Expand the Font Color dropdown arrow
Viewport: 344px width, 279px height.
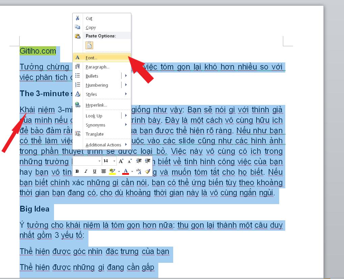[x=132, y=171]
